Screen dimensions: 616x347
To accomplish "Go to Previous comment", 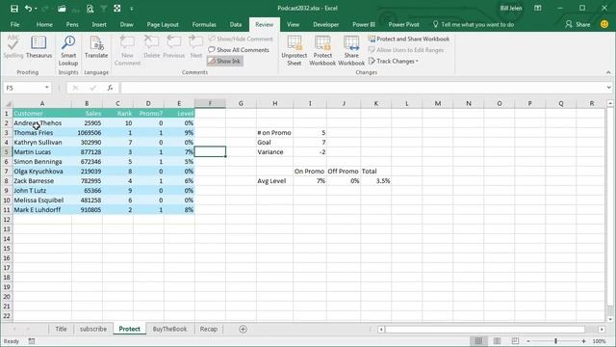I will pyautogui.click(x=173, y=47).
